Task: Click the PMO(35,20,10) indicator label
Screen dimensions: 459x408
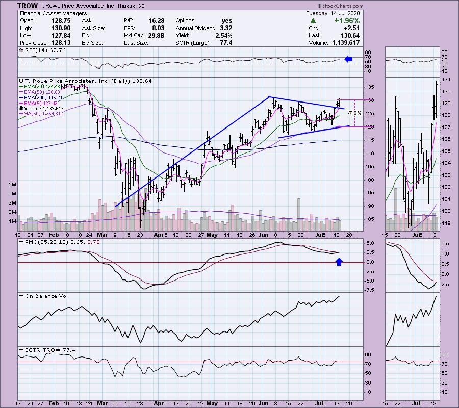Action: point(59,242)
